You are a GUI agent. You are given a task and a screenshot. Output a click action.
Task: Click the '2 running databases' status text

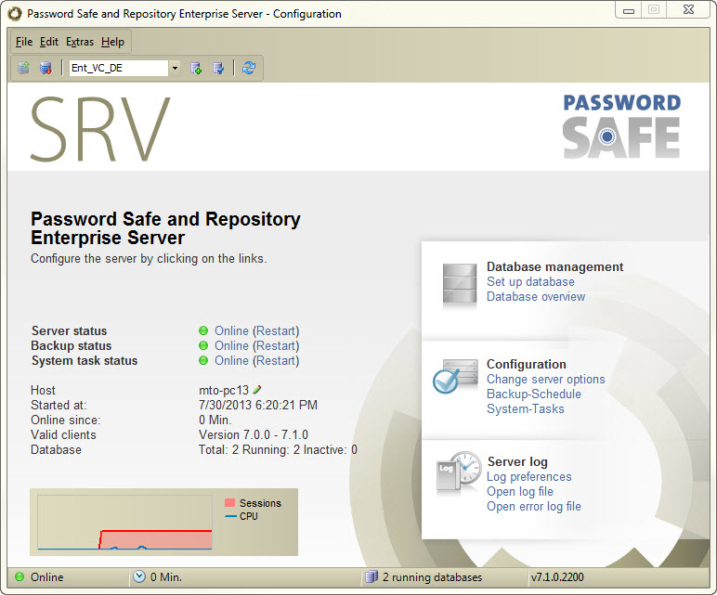432,577
